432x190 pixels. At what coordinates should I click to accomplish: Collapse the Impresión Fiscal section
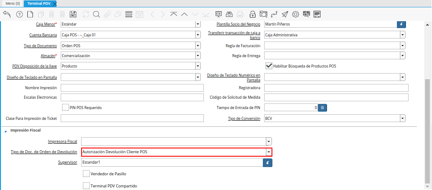pos(6,131)
